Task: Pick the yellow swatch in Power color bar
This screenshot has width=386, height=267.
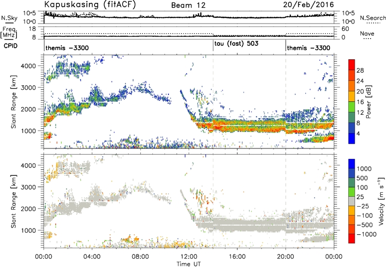Action: [x=352, y=96]
